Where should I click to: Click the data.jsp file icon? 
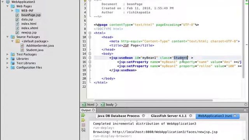18,19
